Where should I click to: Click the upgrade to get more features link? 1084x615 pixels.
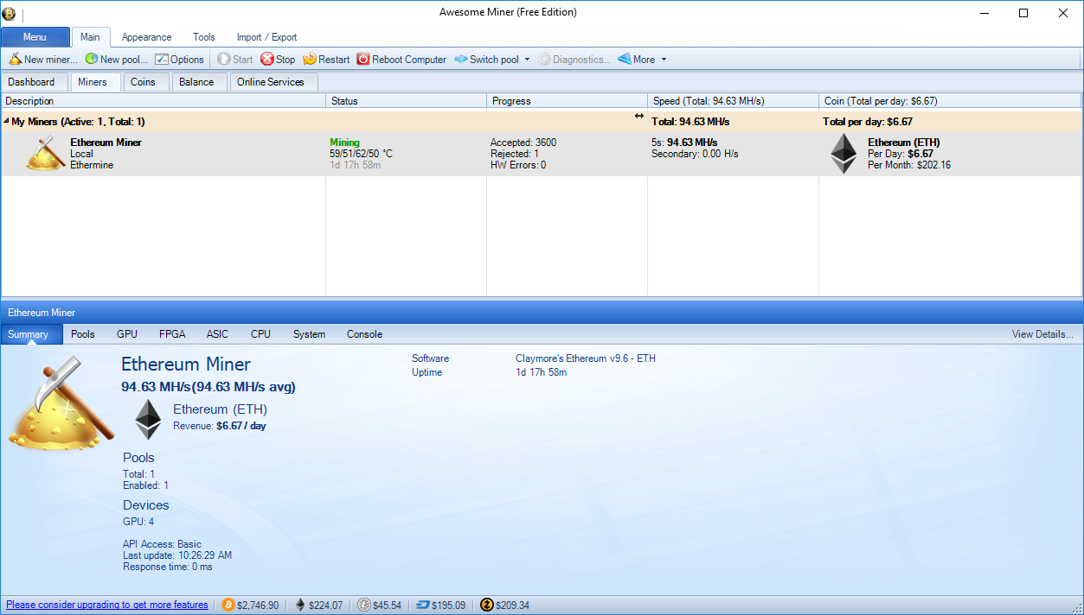coord(107,605)
